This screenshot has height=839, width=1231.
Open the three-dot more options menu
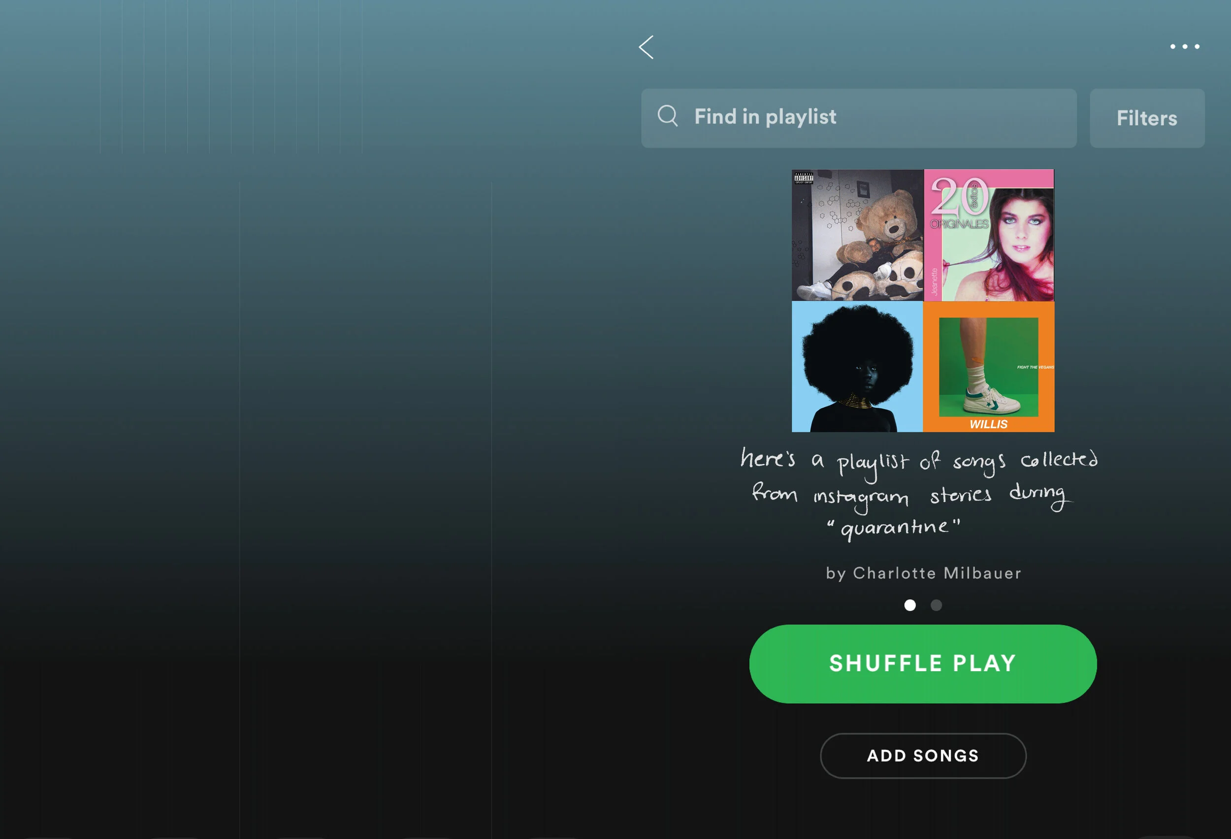pos(1185,47)
